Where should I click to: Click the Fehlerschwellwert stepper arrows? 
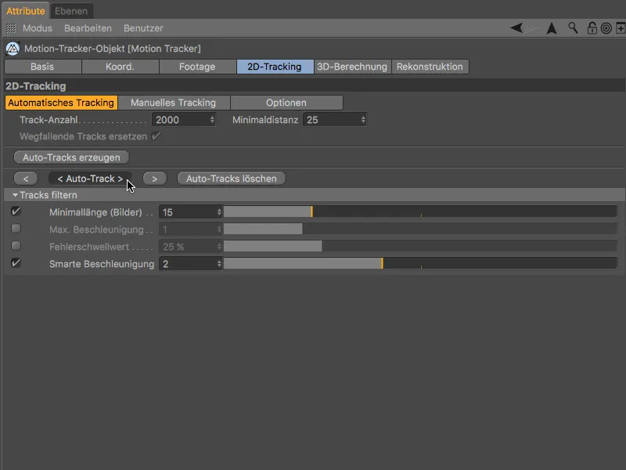219,247
